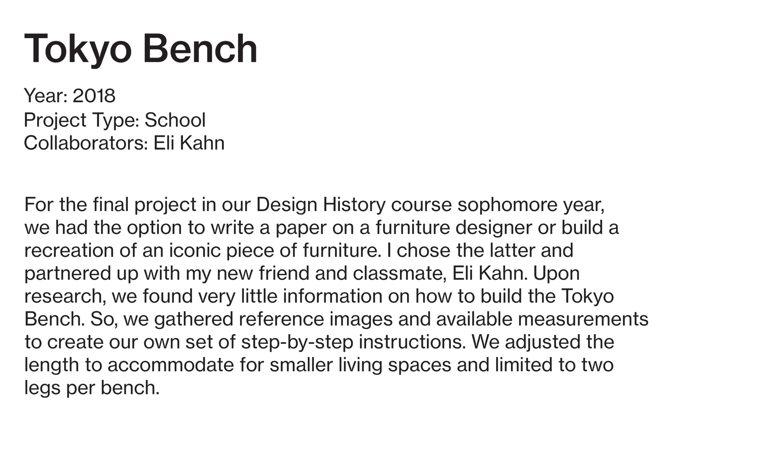Click the word 'Bench' in the title
This screenshot has height=458, width=764.
click(200, 49)
